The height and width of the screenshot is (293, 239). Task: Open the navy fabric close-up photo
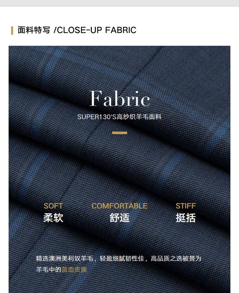click(x=119, y=169)
